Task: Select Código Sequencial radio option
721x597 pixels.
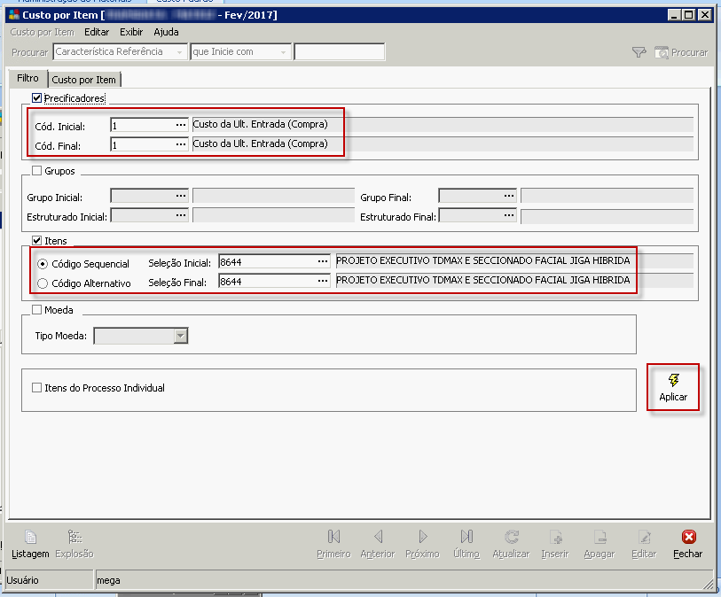Action: (x=43, y=264)
